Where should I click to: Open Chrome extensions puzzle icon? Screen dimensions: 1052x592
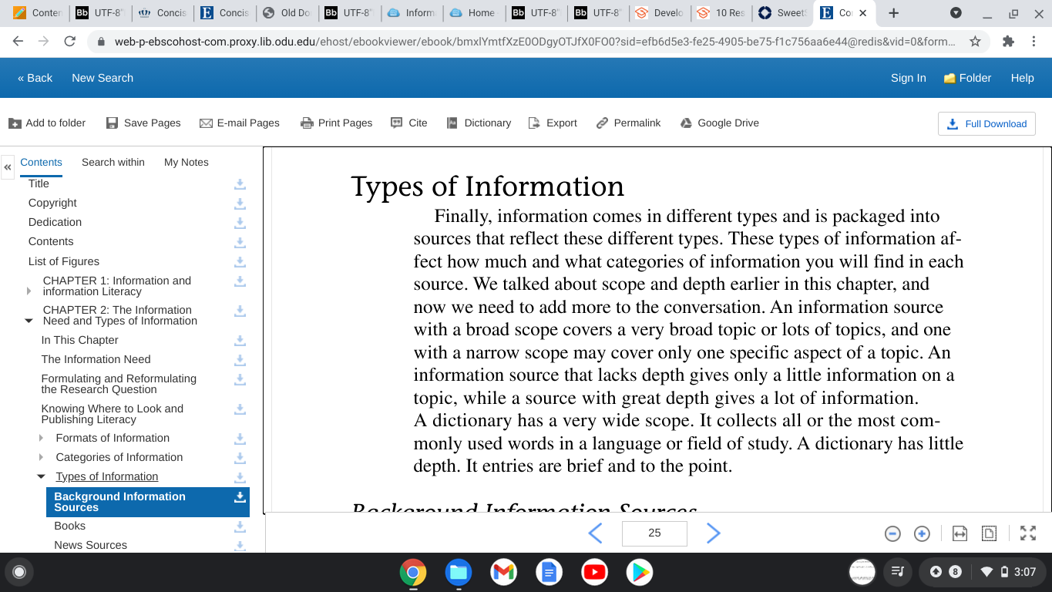pos(1008,42)
